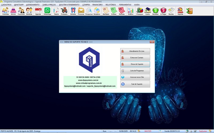Click the Gráfico chart icon
This screenshot has height=133, width=214.
point(131,11)
